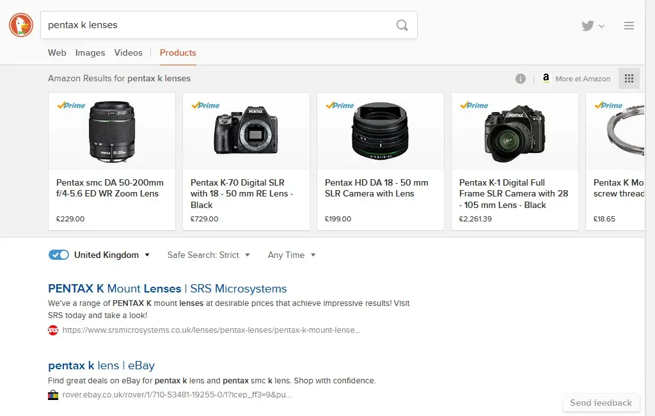This screenshot has width=655, height=416.
Task: Open PENTAX K Mount Lenses SRS Microsystems result
Action: click(x=168, y=289)
